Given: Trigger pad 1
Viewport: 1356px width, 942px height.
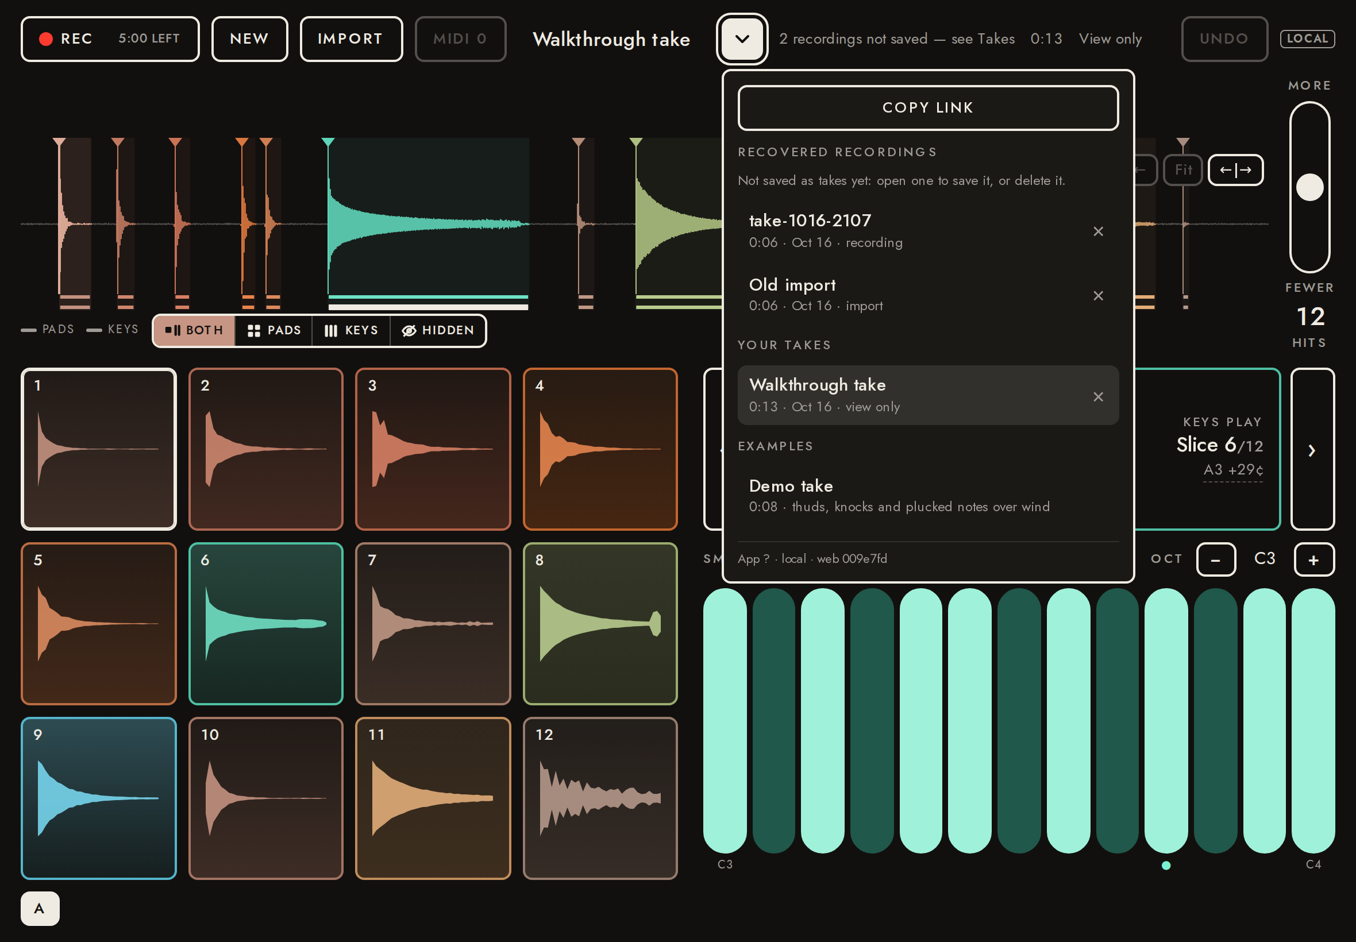Looking at the screenshot, I should [x=99, y=449].
